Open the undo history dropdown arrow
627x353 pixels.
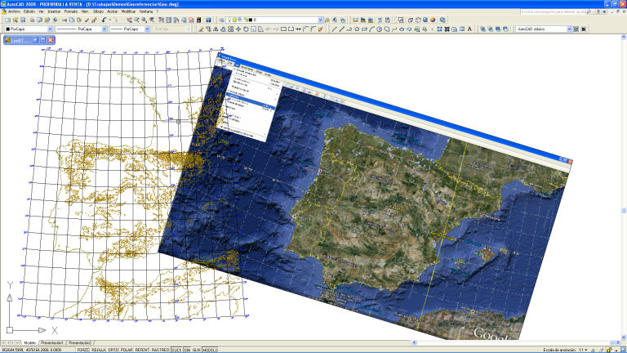(x=110, y=20)
